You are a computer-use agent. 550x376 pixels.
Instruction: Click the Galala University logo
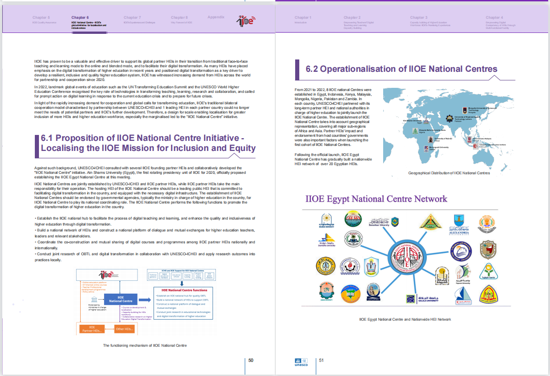click(422, 299)
